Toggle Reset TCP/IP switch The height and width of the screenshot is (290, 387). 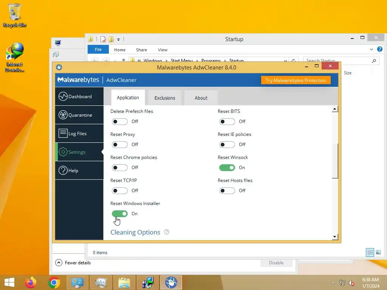(x=120, y=191)
